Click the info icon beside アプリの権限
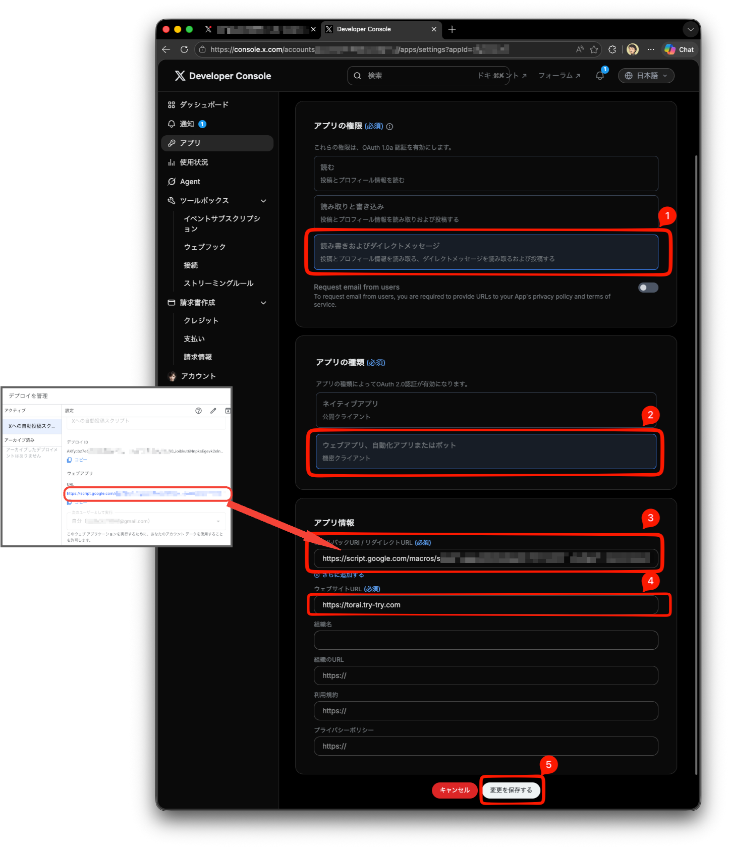Screen dimensions: 729x848 [389, 127]
